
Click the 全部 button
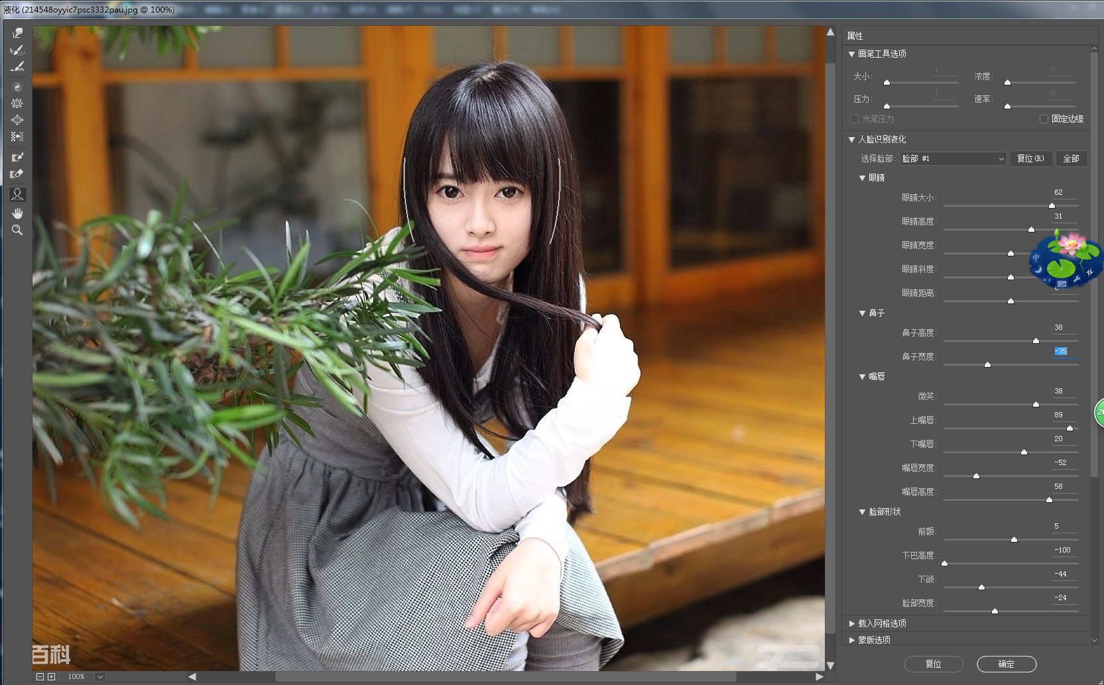1071,159
